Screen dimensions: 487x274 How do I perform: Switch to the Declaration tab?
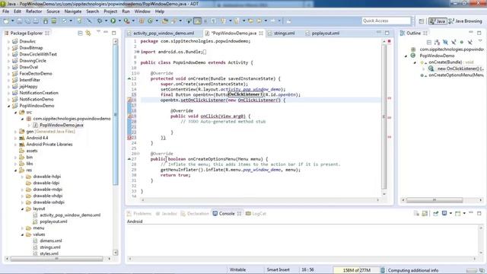[195, 214]
